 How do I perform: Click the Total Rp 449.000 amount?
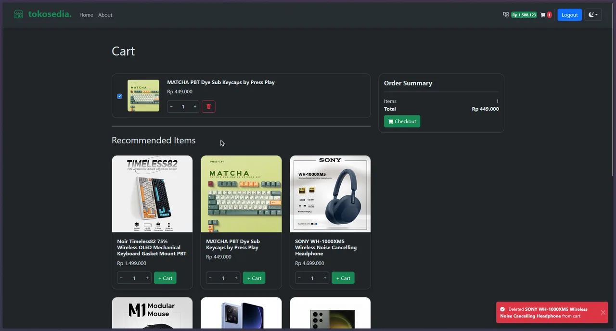pyautogui.click(x=485, y=109)
